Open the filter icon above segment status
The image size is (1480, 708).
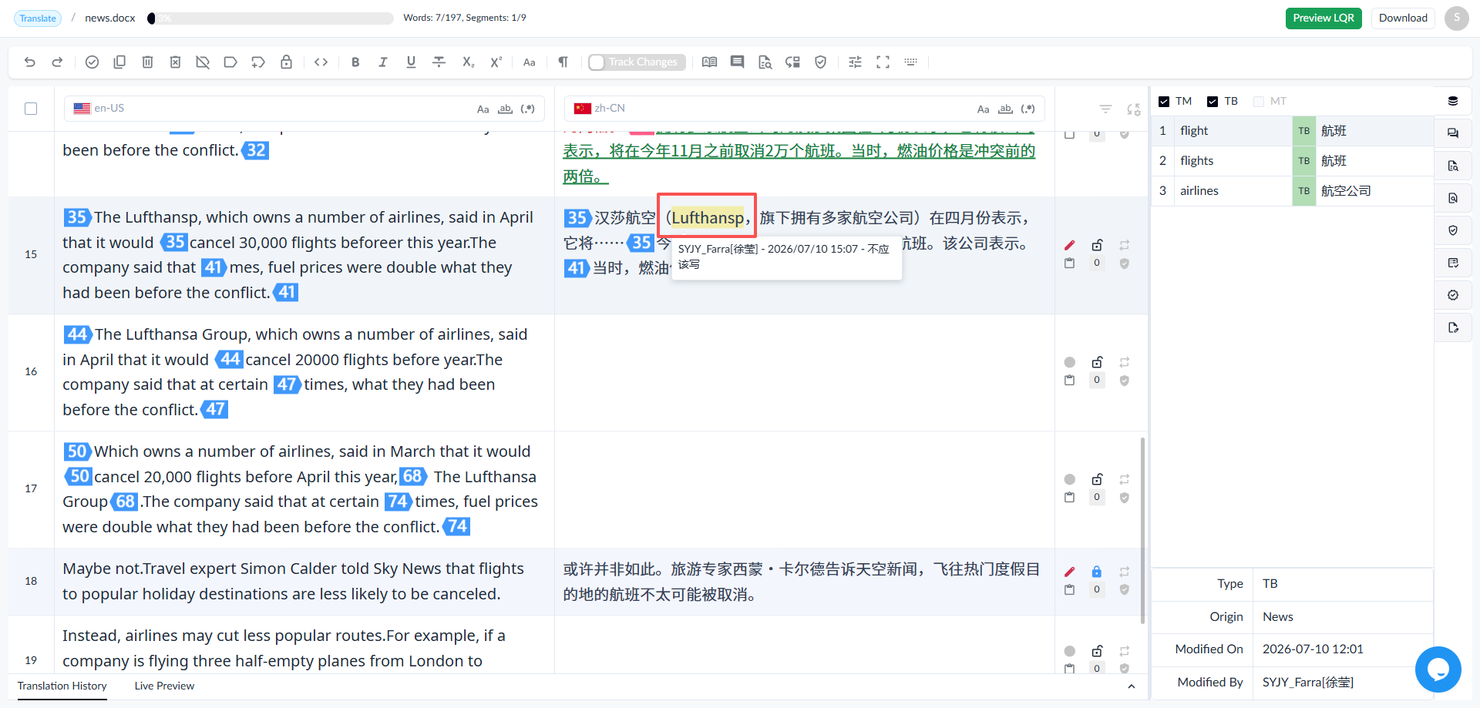pyautogui.click(x=1105, y=109)
